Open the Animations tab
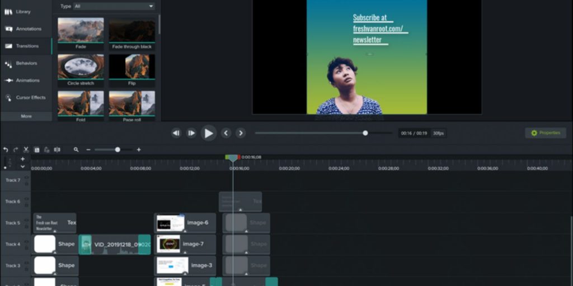573x286 pixels. pos(26,80)
